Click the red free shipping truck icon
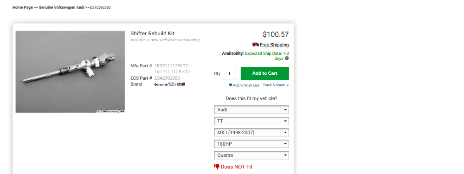464x174 pixels. [255, 45]
